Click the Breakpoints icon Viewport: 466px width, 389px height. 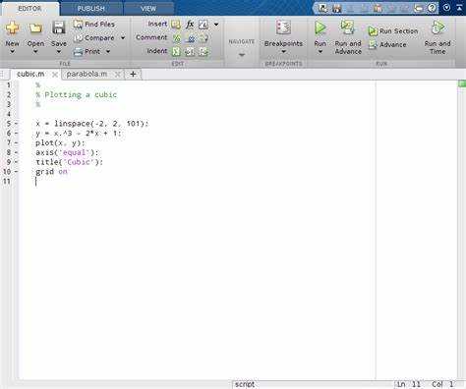pyautogui.click(x=283, y=28)
